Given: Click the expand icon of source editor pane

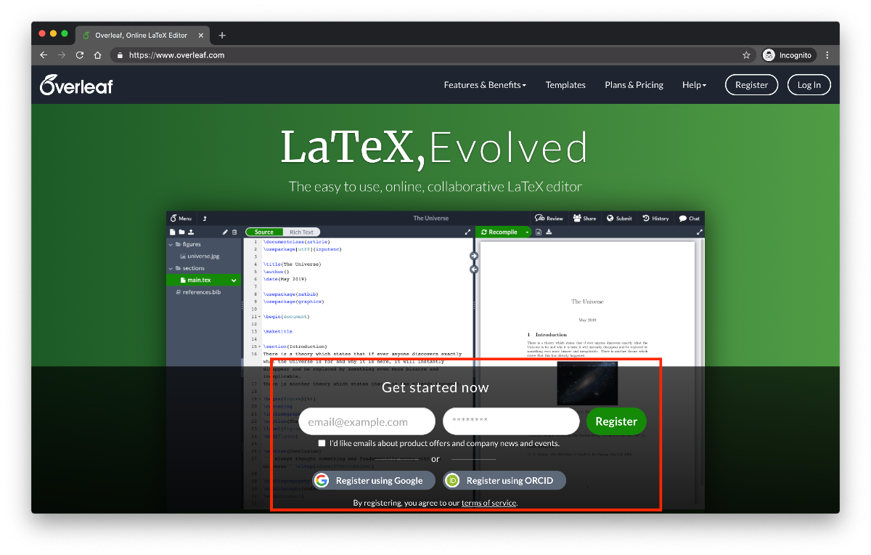Looking at the screenshot, I should [467, 232].
